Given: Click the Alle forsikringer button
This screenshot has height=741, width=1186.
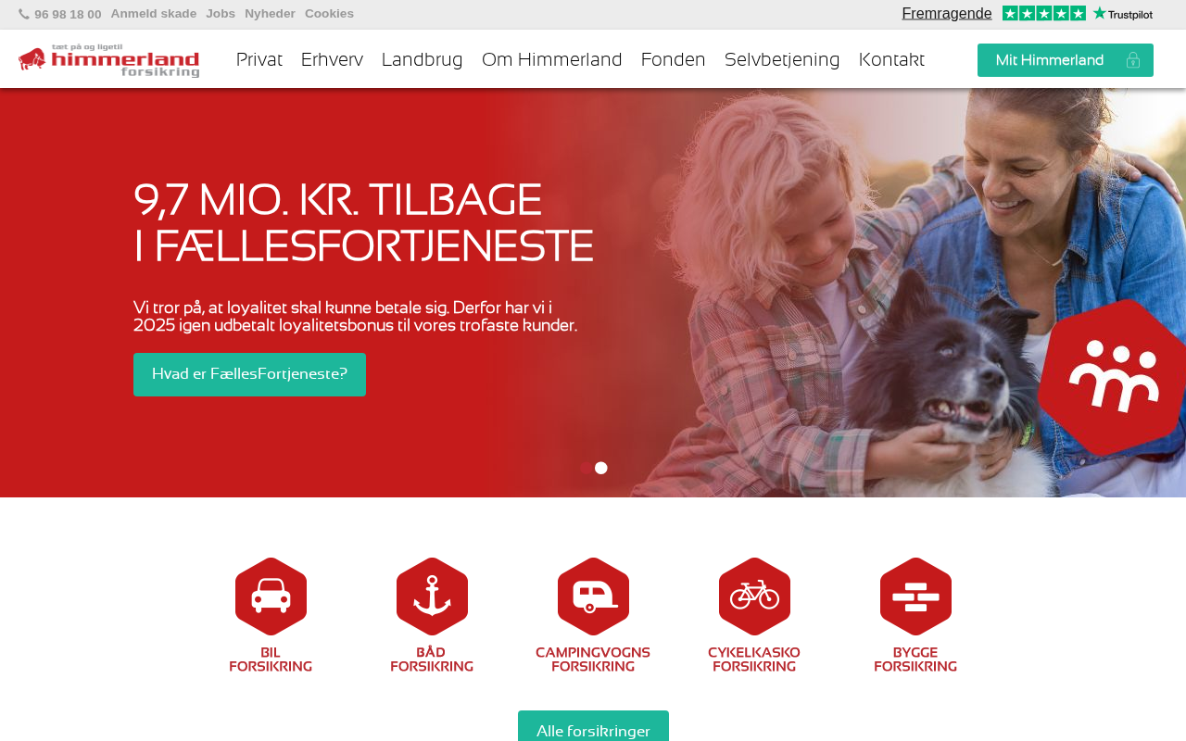Looking at the screenshot, I should [x=593, y=730].
